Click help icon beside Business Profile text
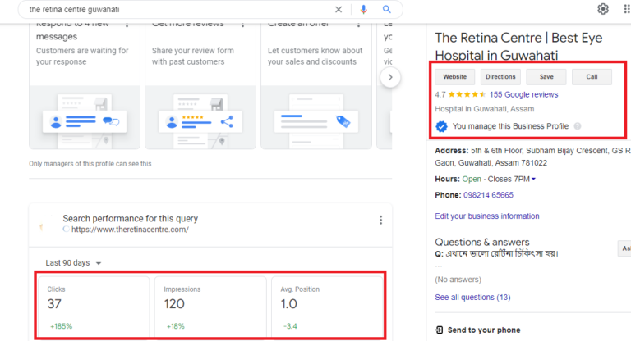The height and width of the screenshot is (341, 631). [578, 126]
